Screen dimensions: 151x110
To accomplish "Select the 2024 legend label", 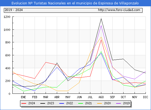I will pos(32,103).
